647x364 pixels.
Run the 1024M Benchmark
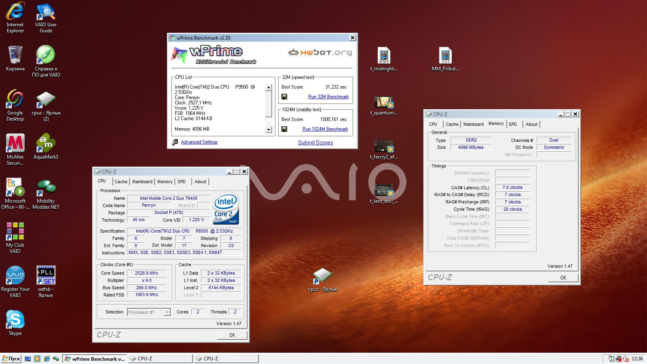click(x=325, y=129)
